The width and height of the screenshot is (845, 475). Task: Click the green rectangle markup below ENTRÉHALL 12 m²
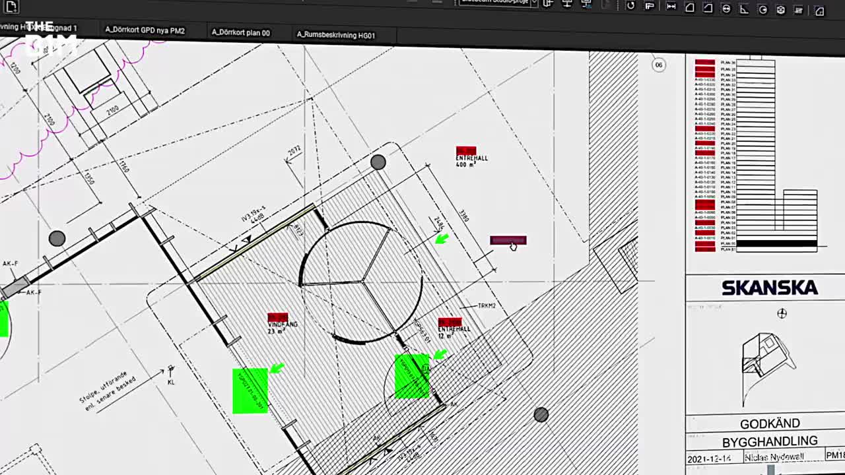pos(412,376)
